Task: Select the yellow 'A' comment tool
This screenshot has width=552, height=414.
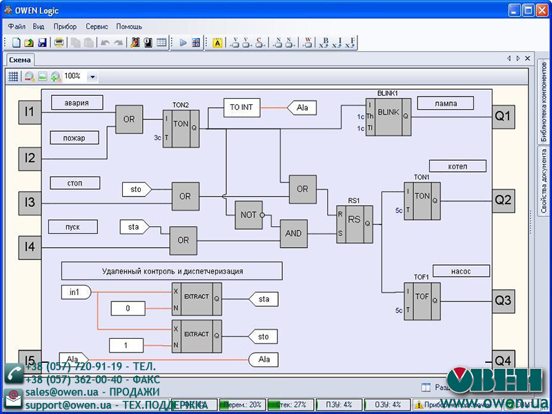Action: coord(217,43)
